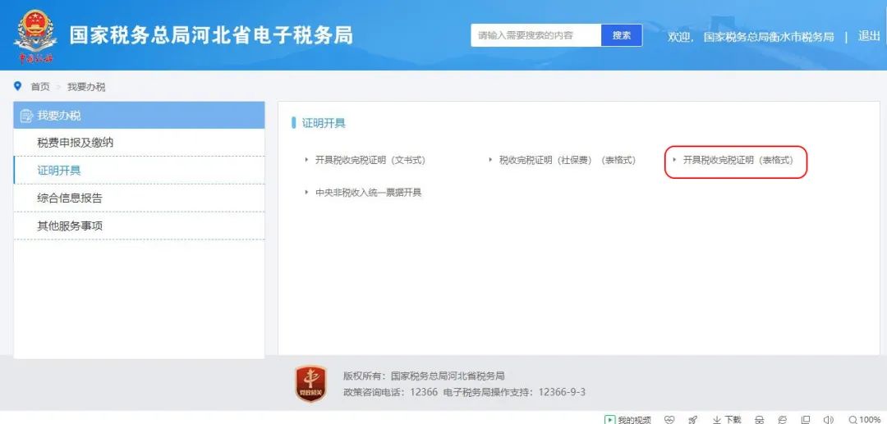Open 我的视频 in browser status bar

click(627, 419)
